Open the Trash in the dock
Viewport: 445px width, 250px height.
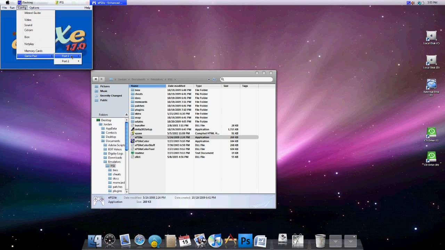pyautogui.click(x=320, y=241)
